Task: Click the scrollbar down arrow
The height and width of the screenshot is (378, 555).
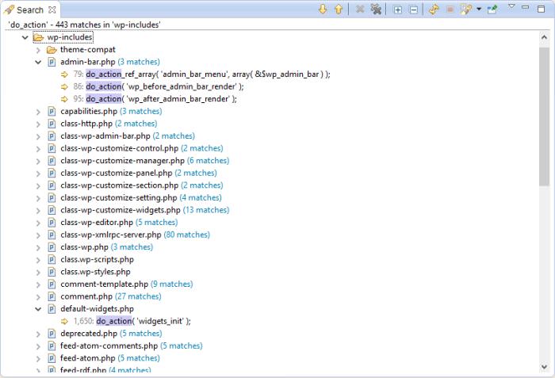Action: tap(544, 367)
